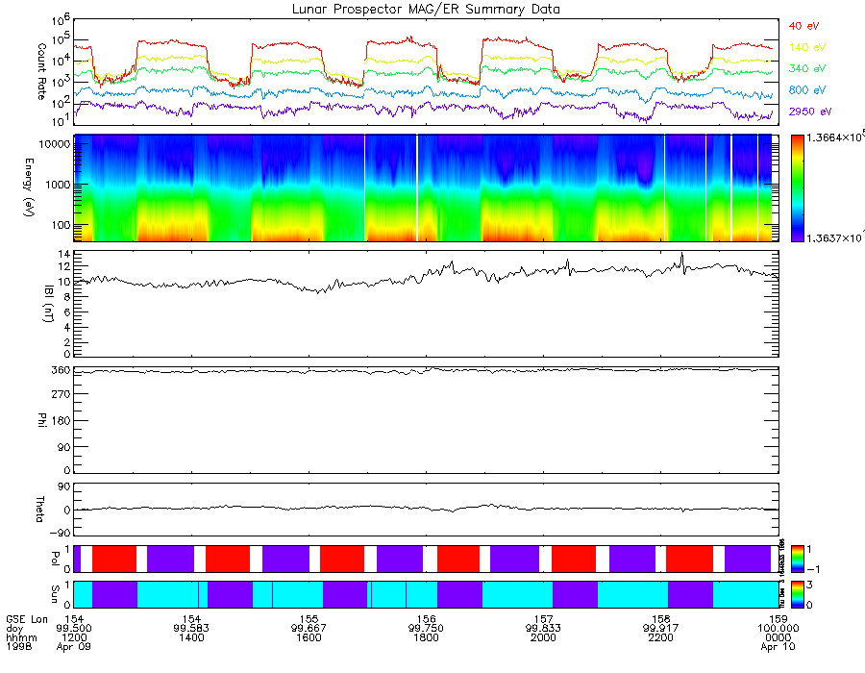Click the '0000' time tick label

click(x=778, y=637)
